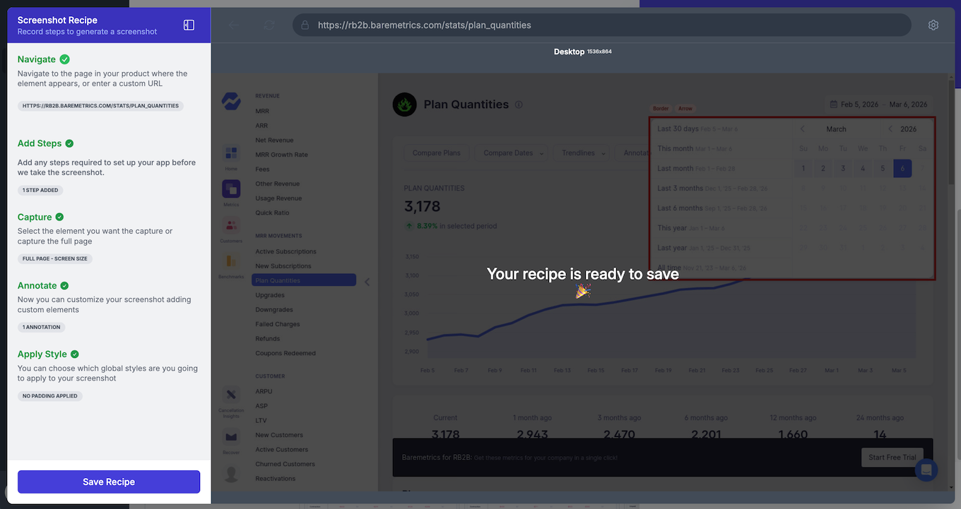Viewport: 961px width, 509px height.
Task: Open the settings gear icon
Action: coord(933,25)
